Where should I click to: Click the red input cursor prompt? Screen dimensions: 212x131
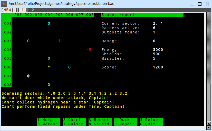coord(3,113)
